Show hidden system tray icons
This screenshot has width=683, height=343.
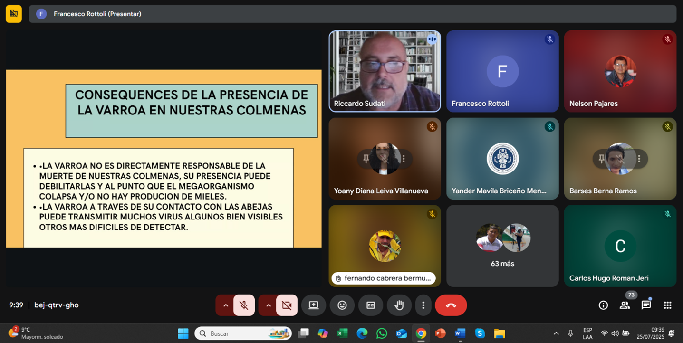[x=556, y=333]
